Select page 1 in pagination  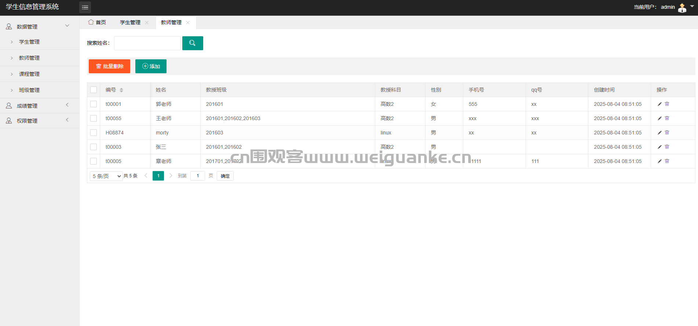click(x=158, y=176)
